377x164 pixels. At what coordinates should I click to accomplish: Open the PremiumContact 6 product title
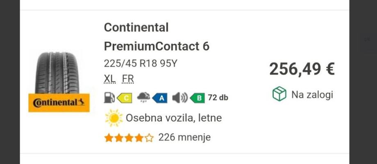(x=157, y=46)
